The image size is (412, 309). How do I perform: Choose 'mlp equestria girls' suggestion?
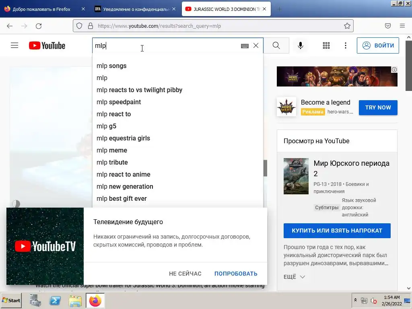(x=177, y=138)
